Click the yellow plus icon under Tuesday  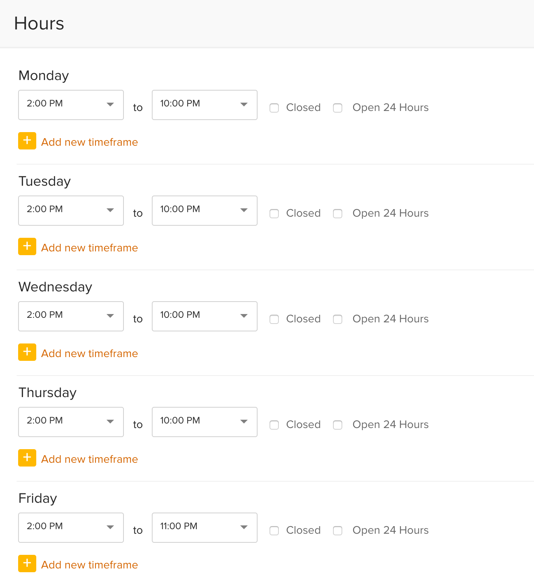click(x=27, y=246)
